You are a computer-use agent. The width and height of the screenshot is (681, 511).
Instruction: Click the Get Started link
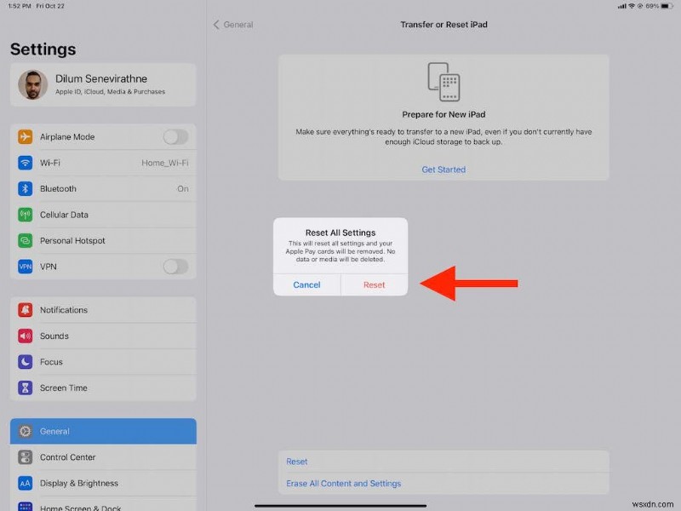click(x=444, y=169)
